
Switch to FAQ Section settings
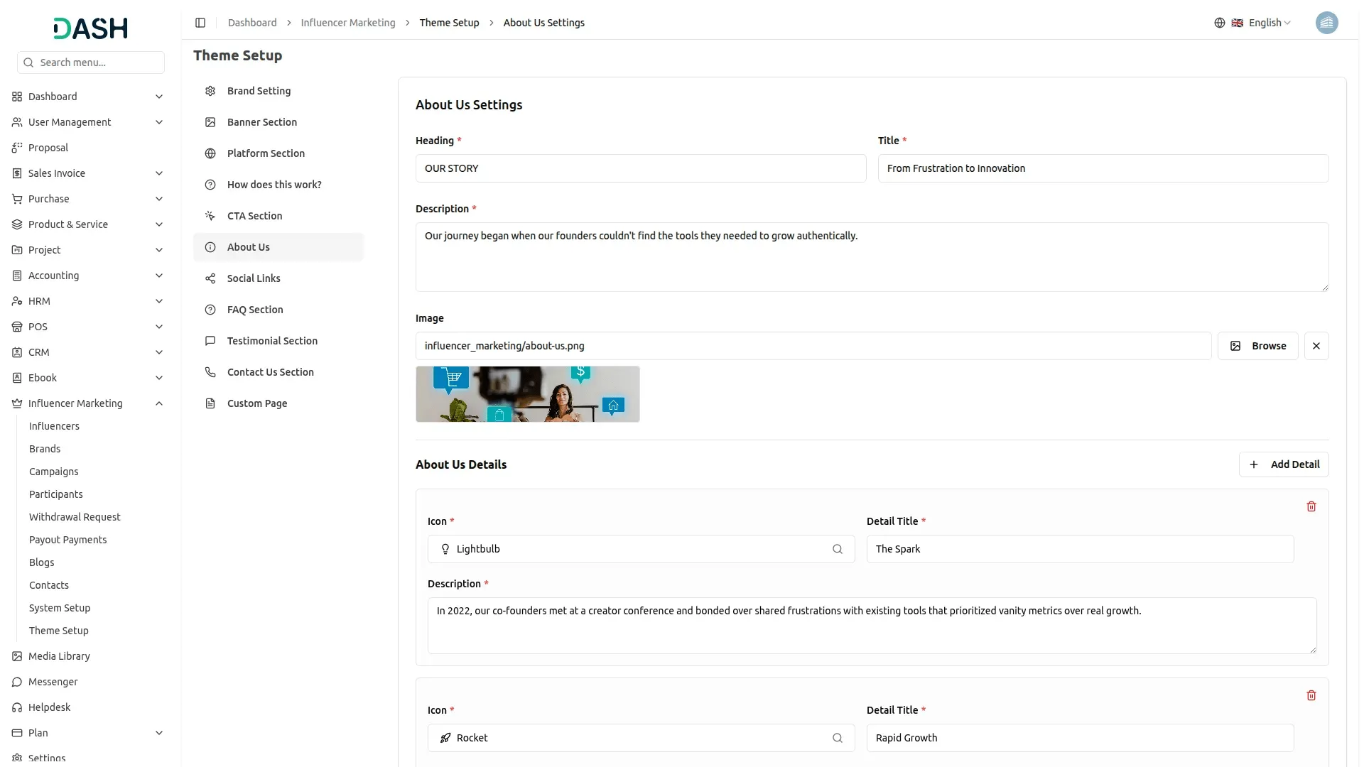(255, 310)
